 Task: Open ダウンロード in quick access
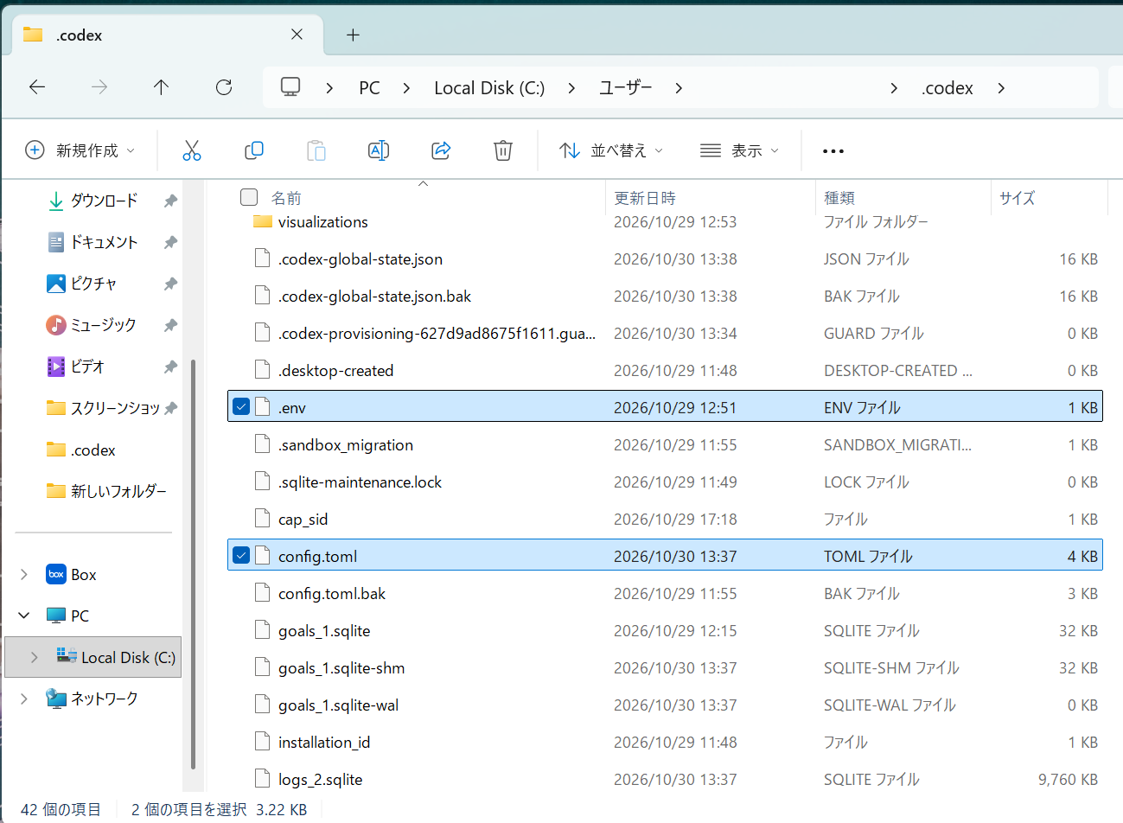coord(104,201)
